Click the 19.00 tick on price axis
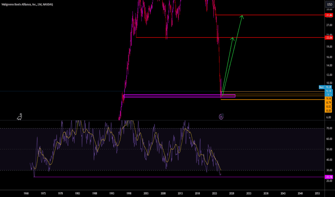Screen dimensions: 335x197 [329, 47]
